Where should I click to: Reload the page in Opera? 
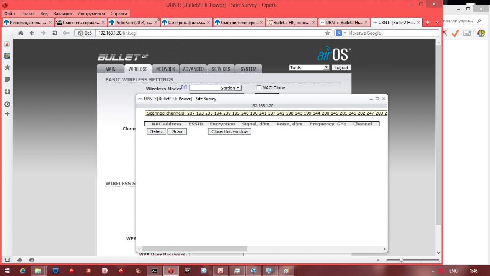pos(55,33)
